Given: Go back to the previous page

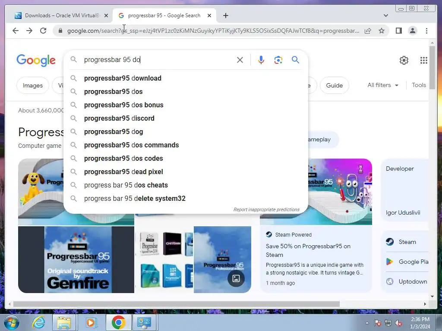Looking at the screenshot, I should pyautogui.click(x=16, y=31).
